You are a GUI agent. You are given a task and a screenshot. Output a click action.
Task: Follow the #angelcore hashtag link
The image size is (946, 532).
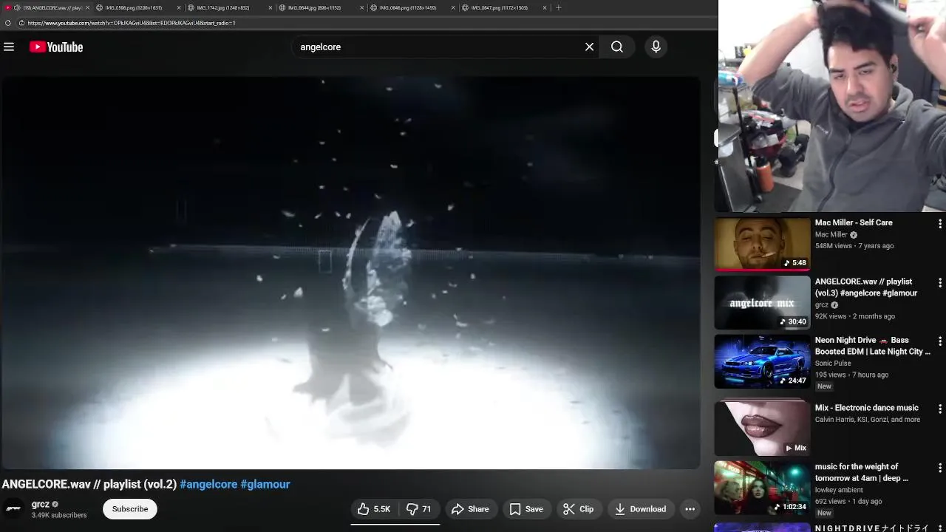click(208, 484)
